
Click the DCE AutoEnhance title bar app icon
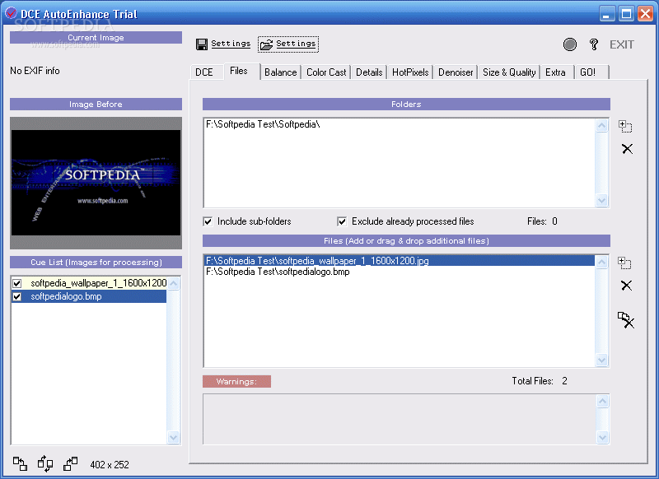click(11, 13)
